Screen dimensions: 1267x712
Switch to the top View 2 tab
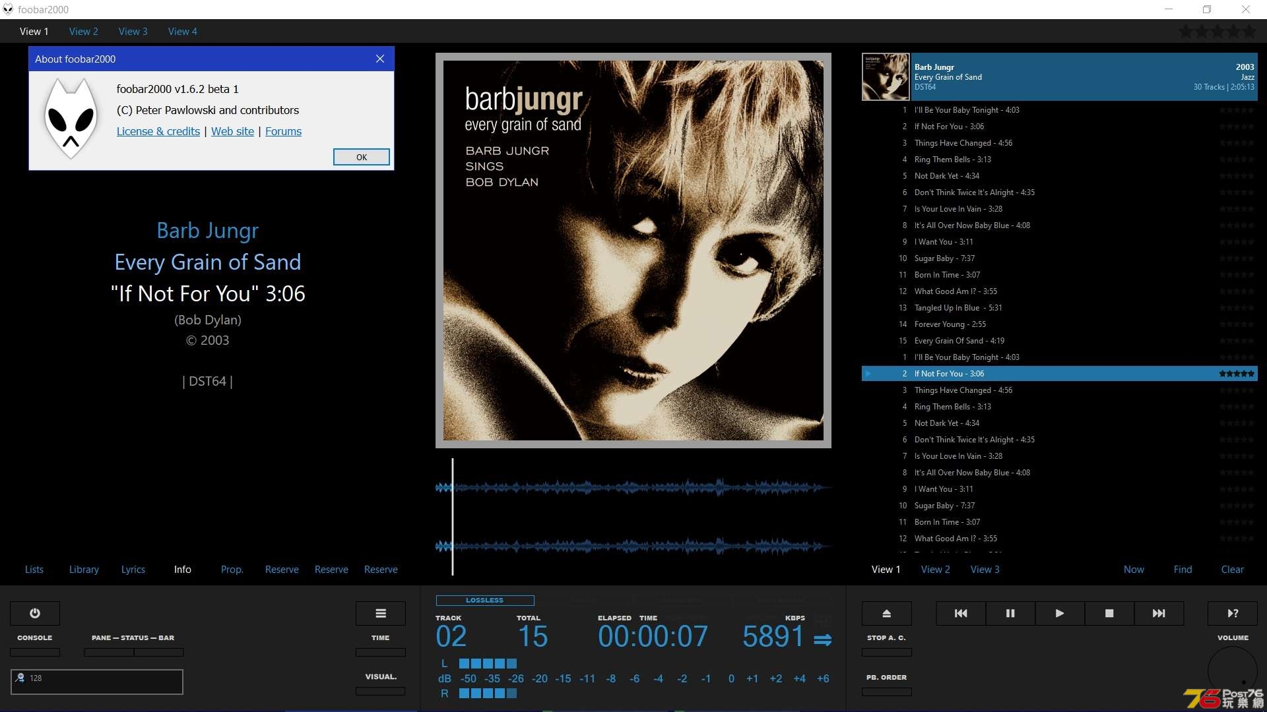coord(84,31)
